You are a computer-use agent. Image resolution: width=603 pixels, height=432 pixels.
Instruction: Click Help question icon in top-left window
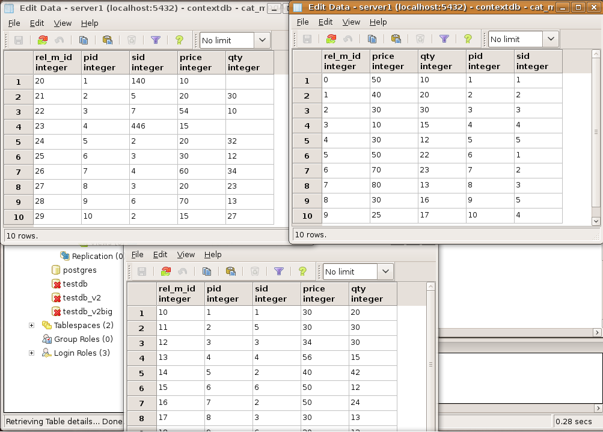179,40
